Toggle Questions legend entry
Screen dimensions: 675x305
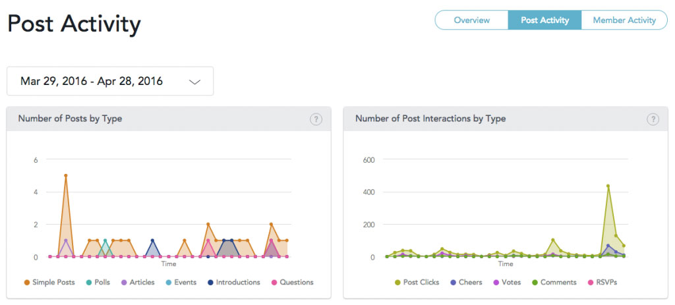[292, 283]
